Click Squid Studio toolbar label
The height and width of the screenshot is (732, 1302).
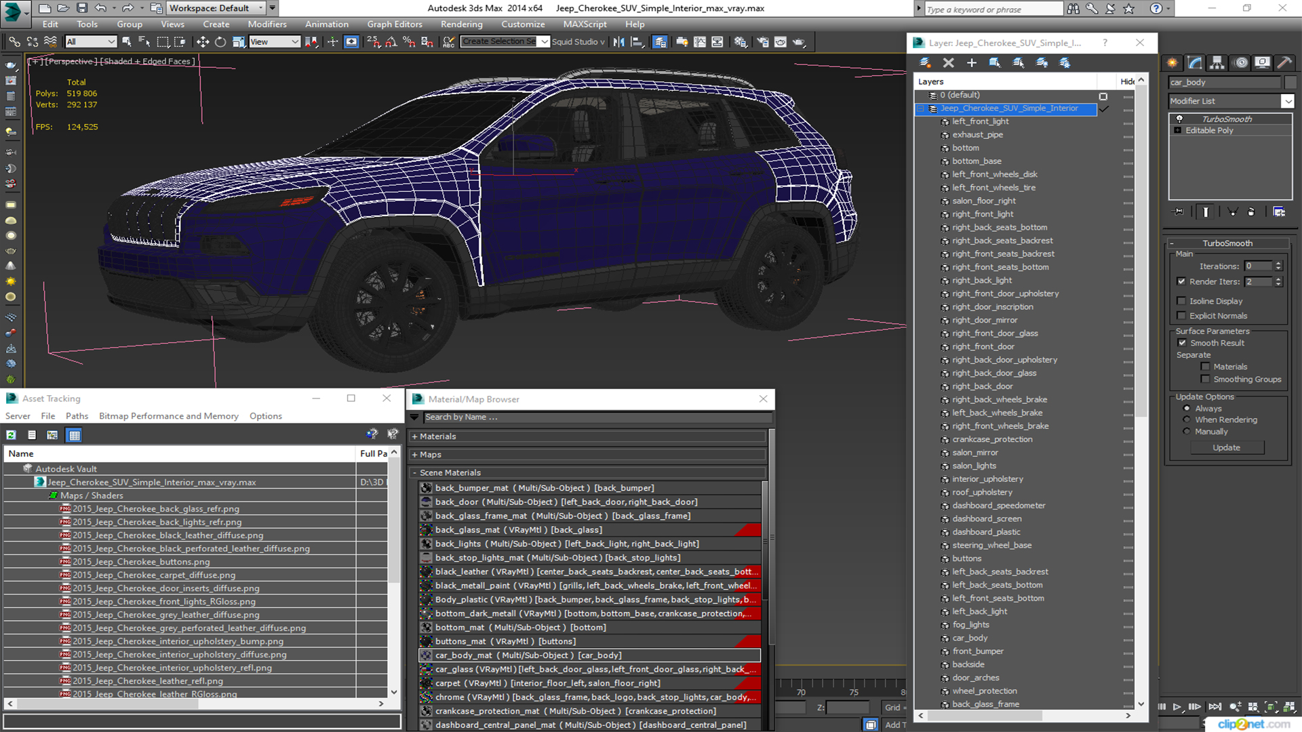pyautogui.click(x=578, y=42)
